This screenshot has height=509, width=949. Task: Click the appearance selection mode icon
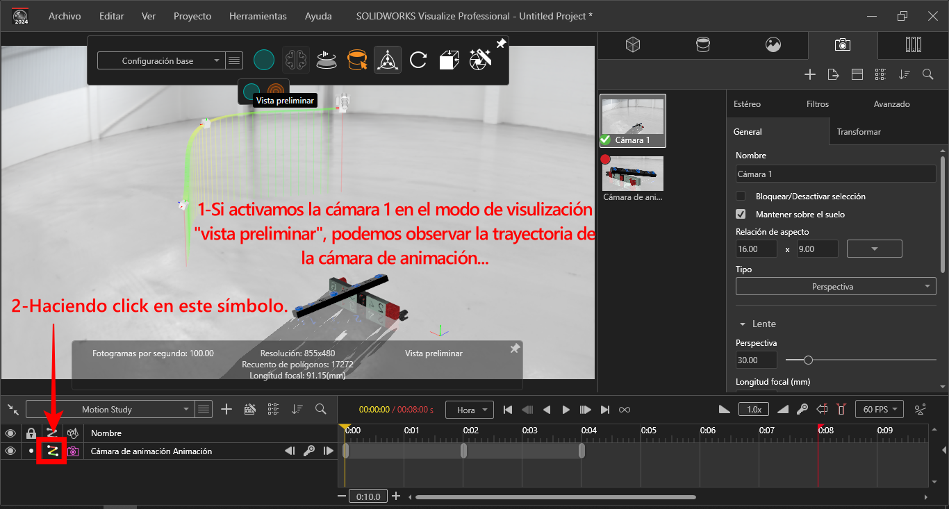[x=358, y=60]
